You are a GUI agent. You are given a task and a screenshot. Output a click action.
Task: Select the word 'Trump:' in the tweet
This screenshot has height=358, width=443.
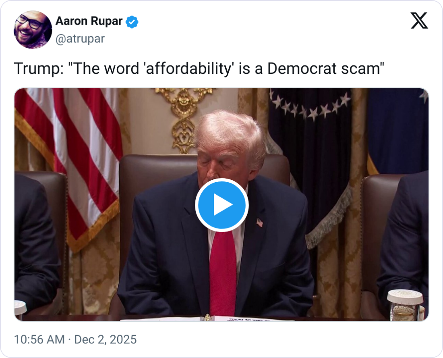point(39,69)
